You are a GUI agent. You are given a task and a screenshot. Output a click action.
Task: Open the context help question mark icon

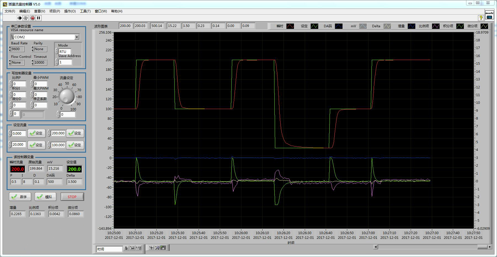[481, 18]
